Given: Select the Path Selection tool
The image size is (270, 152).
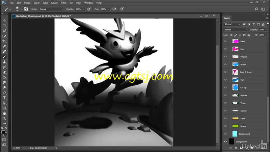Looking at the screenshot, I should pos(4,103).
